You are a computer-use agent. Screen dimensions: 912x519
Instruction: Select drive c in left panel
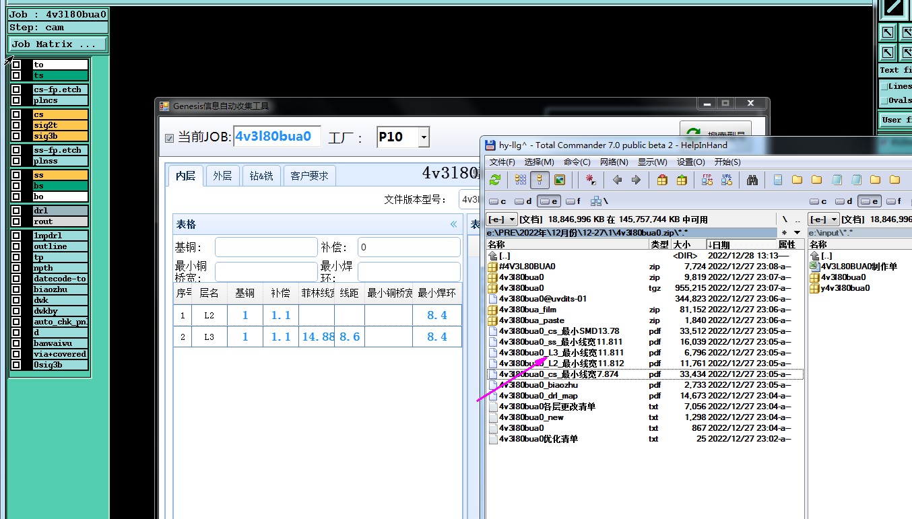[498, 201]
